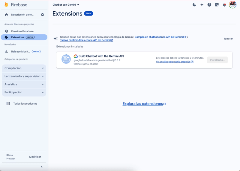
Task: Open the Chatbot con Gemini project dropdown
Action: (66, 5)
